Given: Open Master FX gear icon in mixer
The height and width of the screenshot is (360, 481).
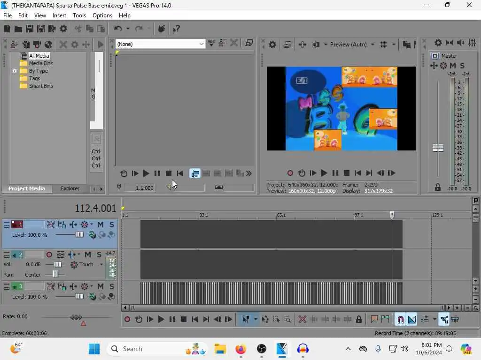Looking at the screenshot, I should tap(443, 66).
